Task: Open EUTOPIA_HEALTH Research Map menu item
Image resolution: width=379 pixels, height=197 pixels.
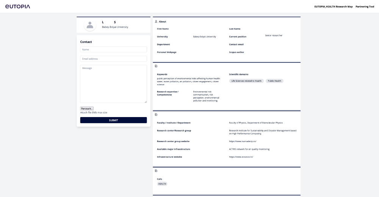Action: click(333, 6)
